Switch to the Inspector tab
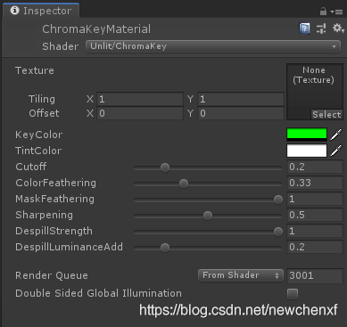 (41, 11)
